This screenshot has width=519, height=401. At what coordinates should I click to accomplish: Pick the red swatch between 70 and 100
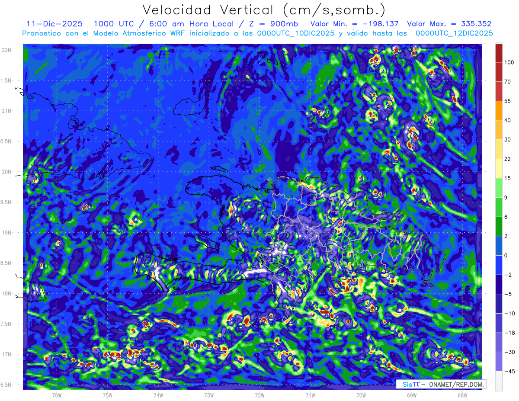click(x=499, y=72)
